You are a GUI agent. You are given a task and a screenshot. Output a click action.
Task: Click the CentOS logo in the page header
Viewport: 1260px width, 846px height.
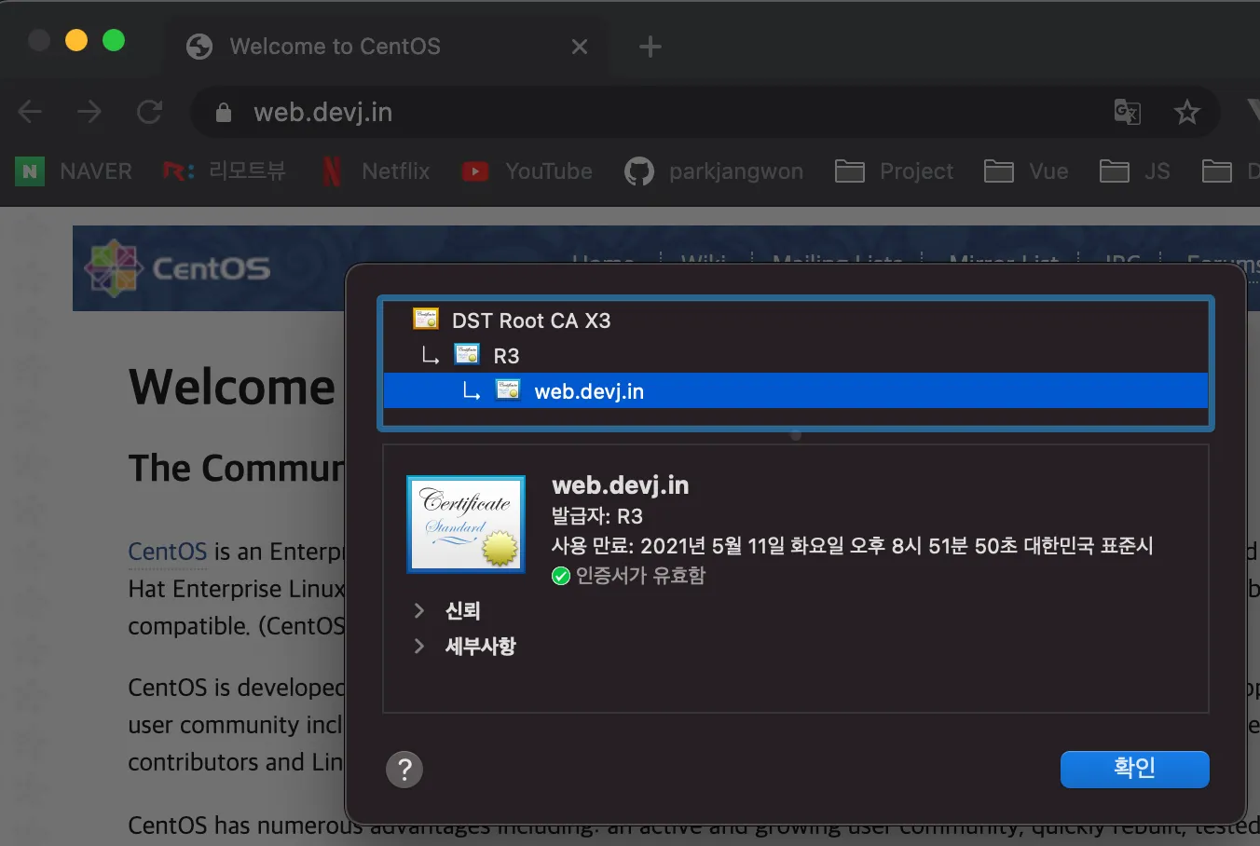[177, 268]
